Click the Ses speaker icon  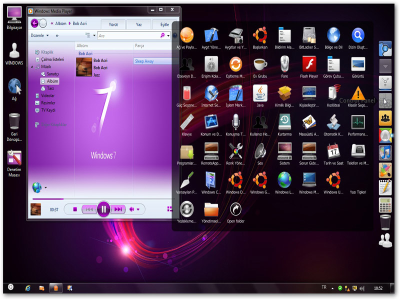(x=260, y=151)
